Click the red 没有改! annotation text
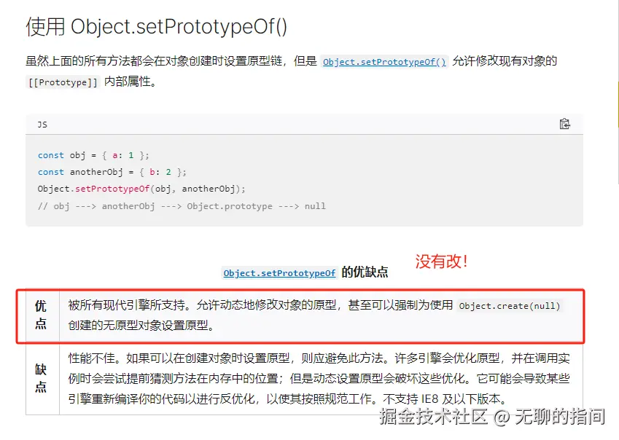 442,261
